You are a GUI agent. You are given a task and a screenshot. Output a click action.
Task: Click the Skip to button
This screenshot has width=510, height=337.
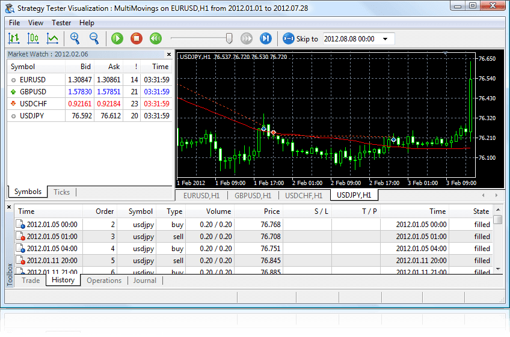[x=300, y=38]
